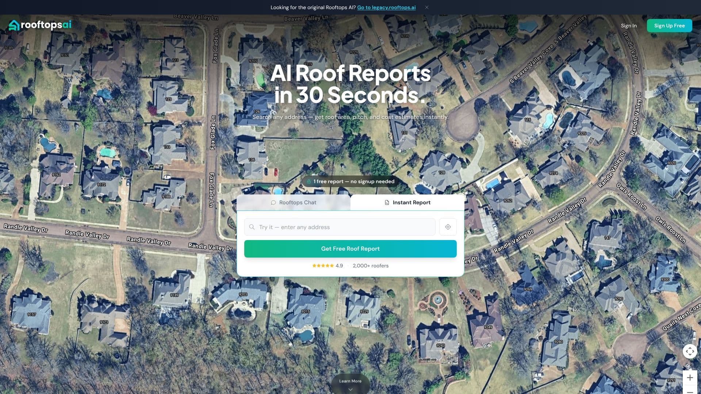Click house number 9249 on map

[x=488, y=327]
